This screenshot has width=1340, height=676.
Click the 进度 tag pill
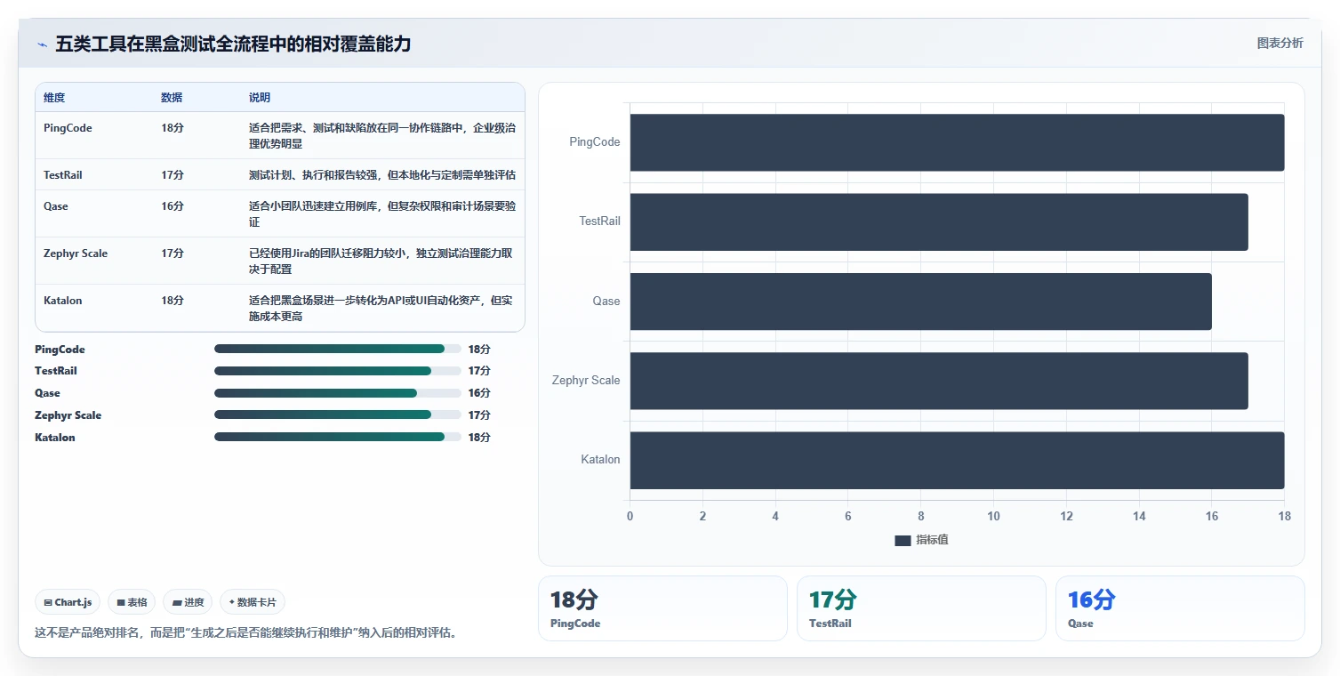[189, 602]
